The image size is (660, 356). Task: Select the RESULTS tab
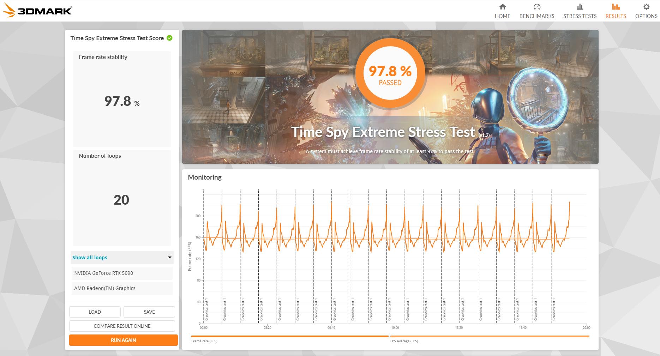(x=616, y=11)
